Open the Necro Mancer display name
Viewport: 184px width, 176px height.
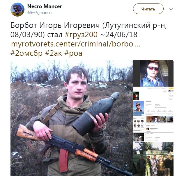tap(45, 6)
